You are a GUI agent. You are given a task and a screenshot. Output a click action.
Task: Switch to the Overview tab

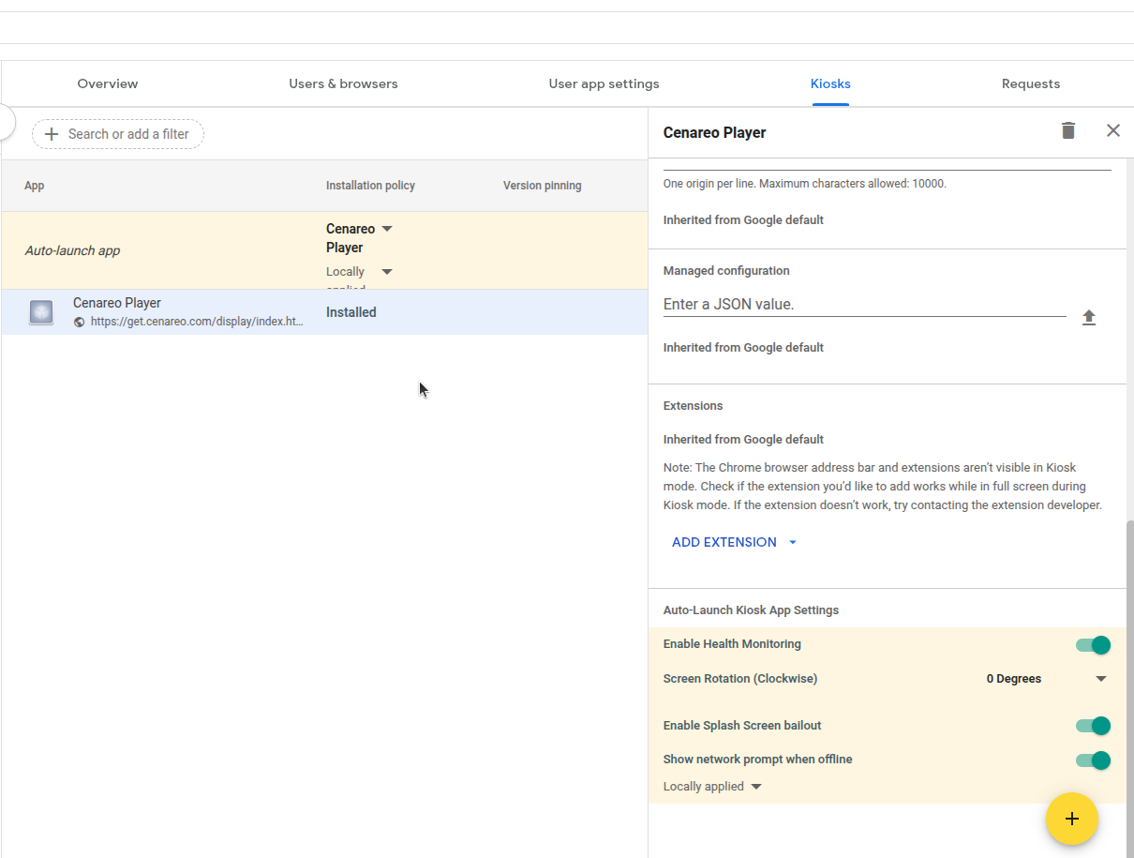(x=108, y=83)
